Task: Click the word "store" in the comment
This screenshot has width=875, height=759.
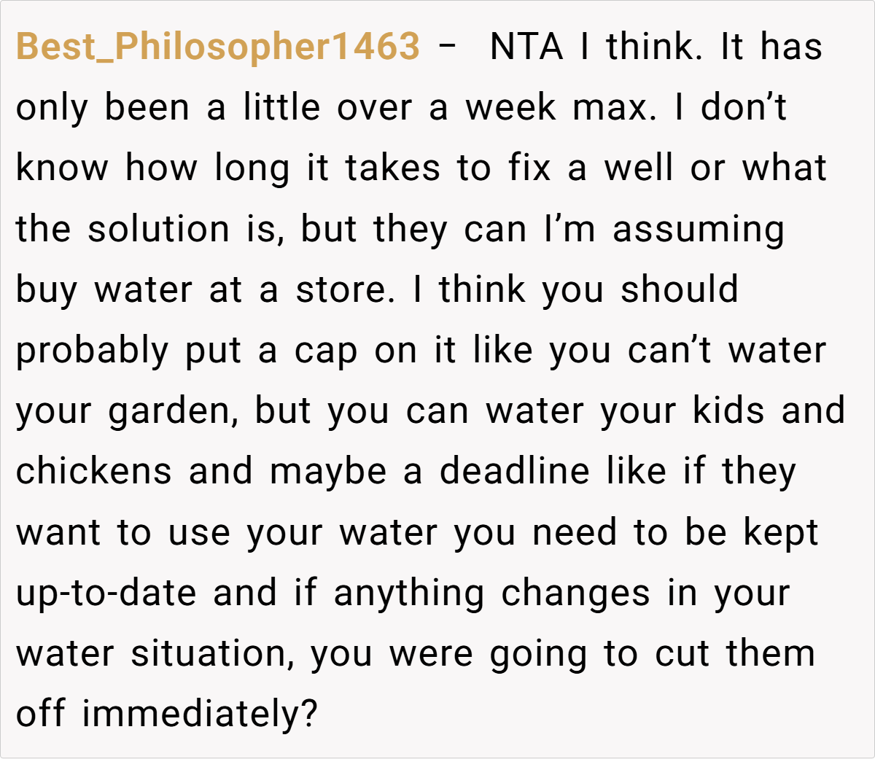Action: [341, 290]
